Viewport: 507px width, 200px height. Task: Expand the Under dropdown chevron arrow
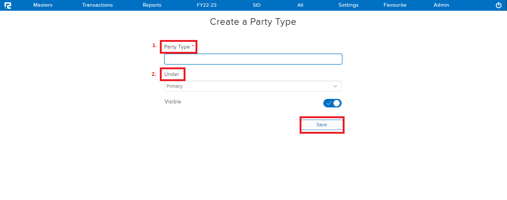click(335, 86)
